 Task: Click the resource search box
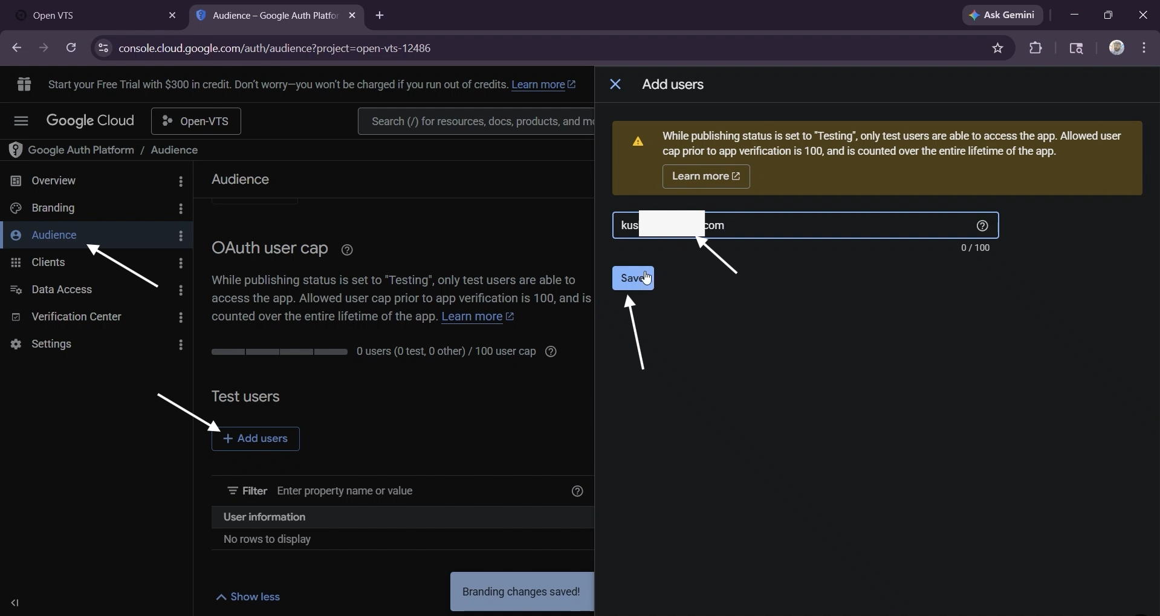(x=476, y=122)
